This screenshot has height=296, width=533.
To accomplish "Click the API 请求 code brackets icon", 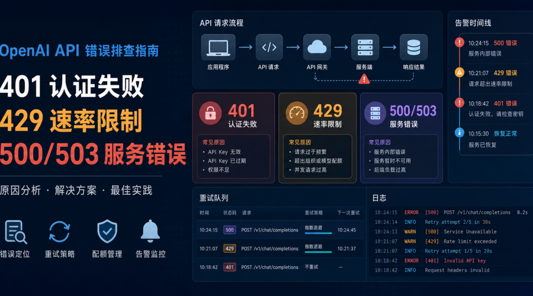I will coord(269,47).
